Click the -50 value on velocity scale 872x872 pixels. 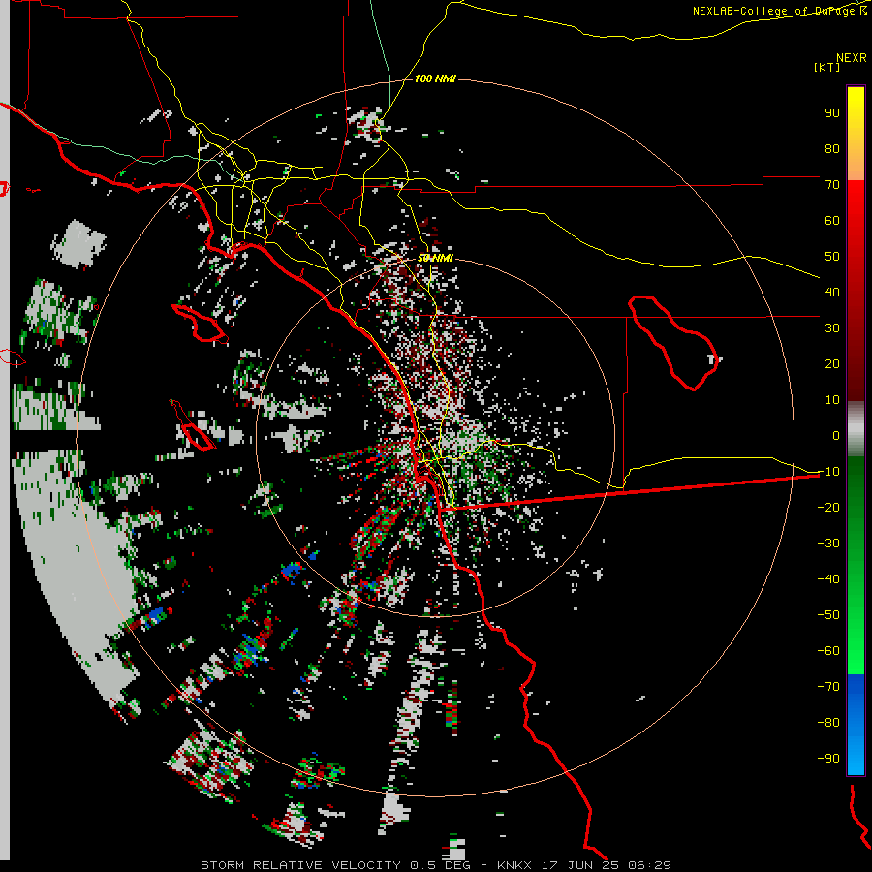[828, 615]
